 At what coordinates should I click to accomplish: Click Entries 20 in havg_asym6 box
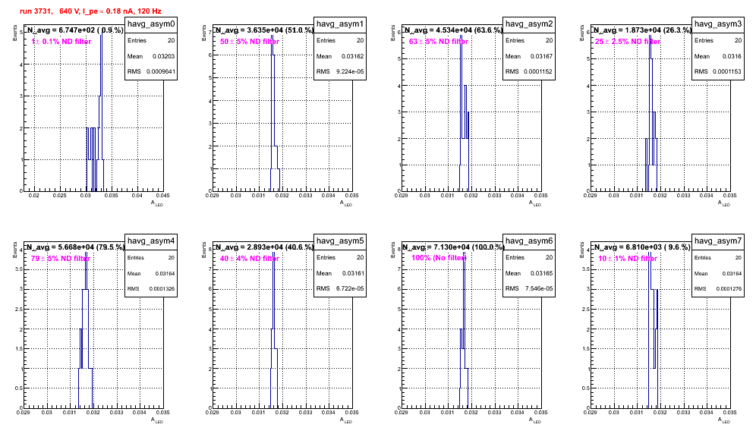[x=529, y=257]
